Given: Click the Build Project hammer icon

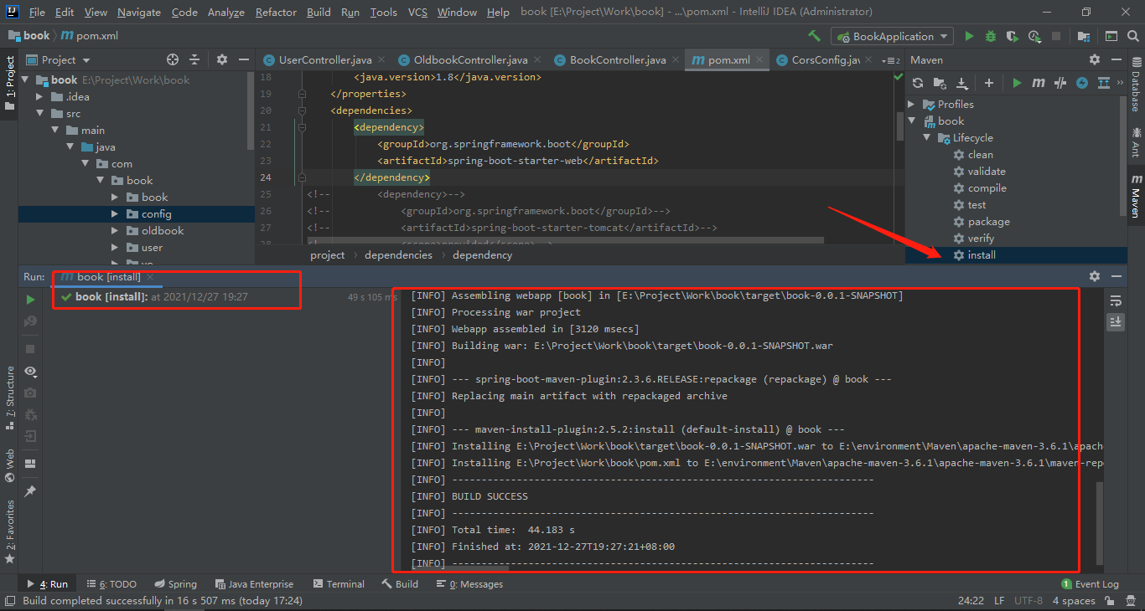Looking at the screenshot, I should (814, 36).
